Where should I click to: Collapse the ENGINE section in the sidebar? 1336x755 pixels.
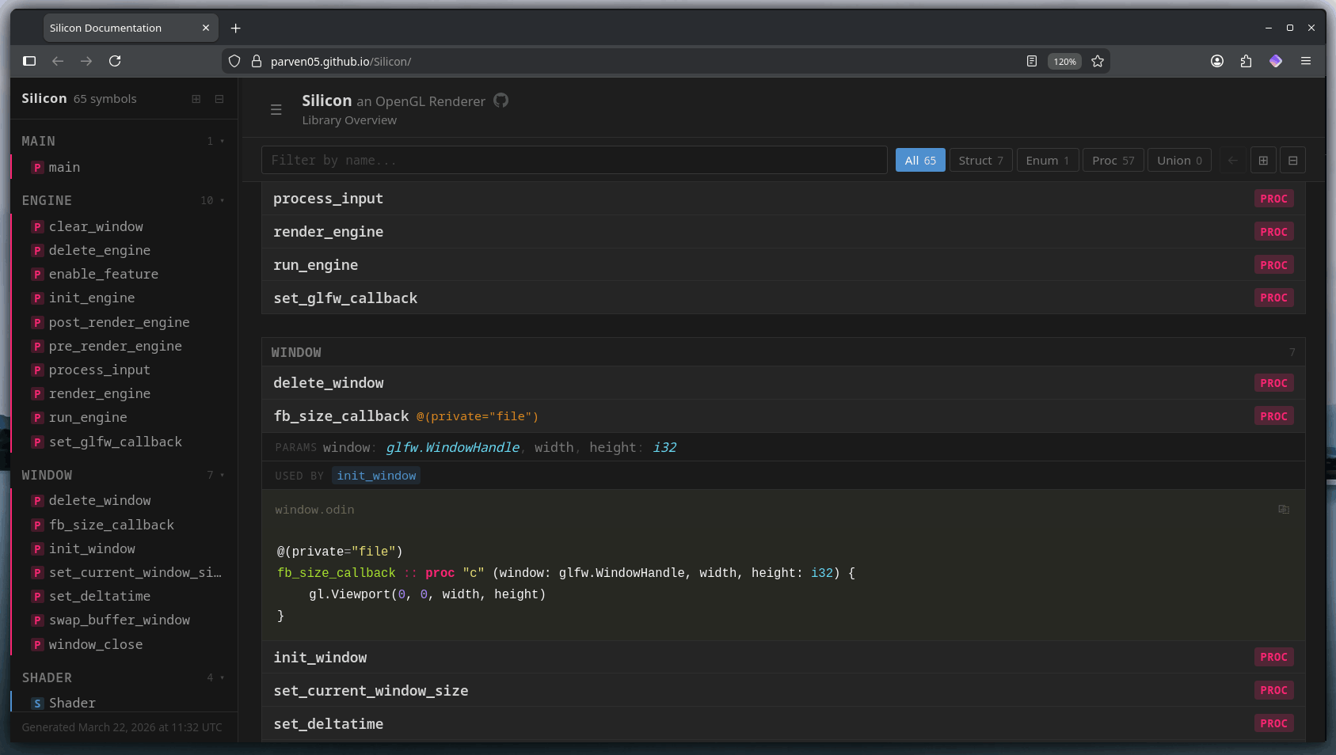[223, 200]
